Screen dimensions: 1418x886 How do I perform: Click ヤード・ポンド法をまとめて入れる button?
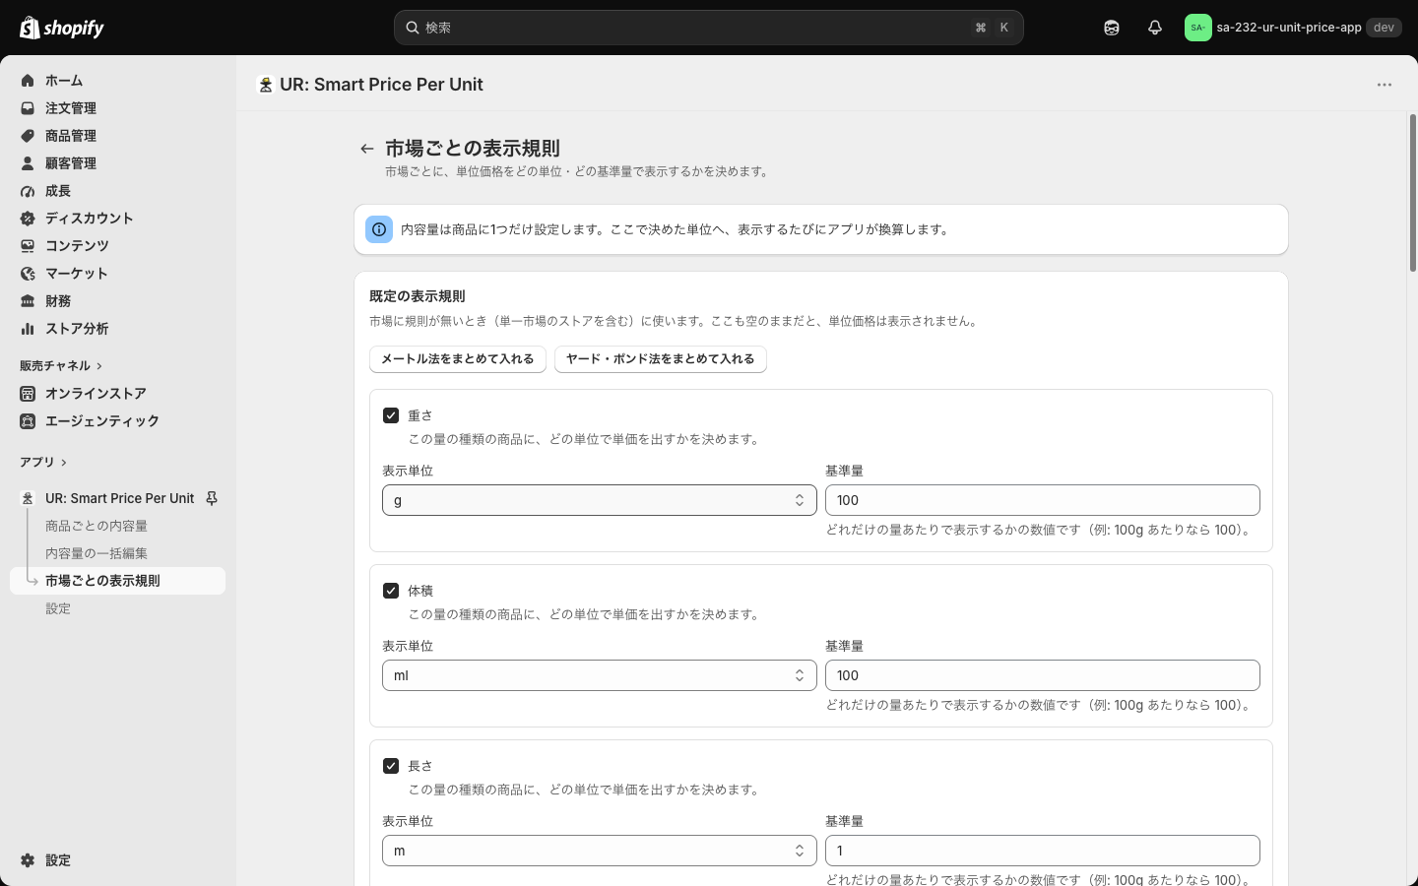point(661,359)
